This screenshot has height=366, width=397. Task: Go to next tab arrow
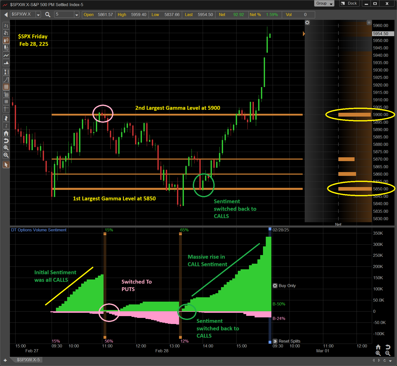click(x=379, y=360)
